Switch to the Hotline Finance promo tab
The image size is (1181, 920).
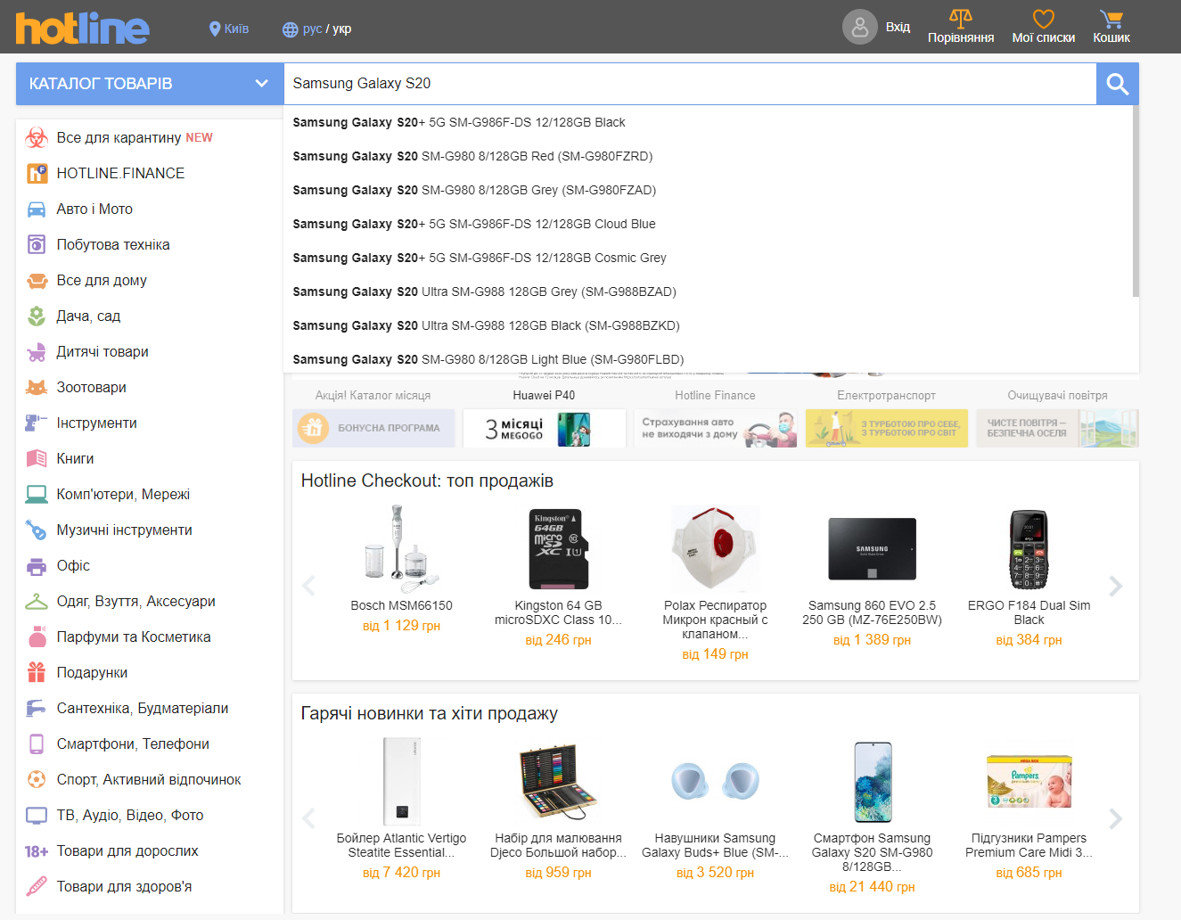(715, 395)
